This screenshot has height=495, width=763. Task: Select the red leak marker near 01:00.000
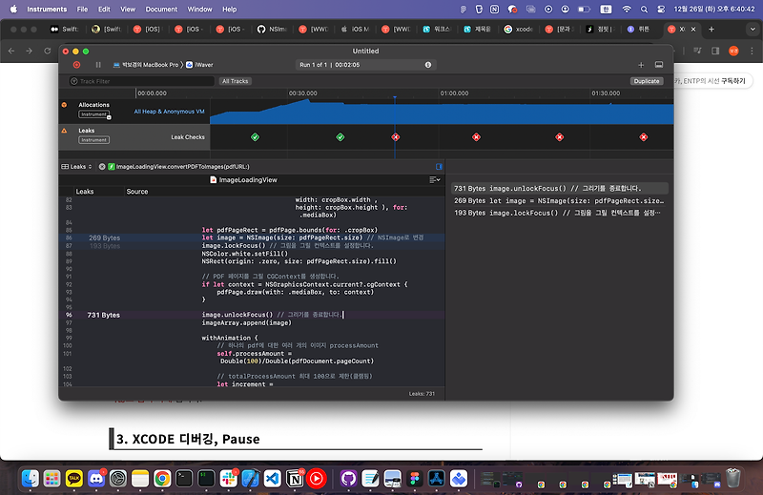point(476,137)
